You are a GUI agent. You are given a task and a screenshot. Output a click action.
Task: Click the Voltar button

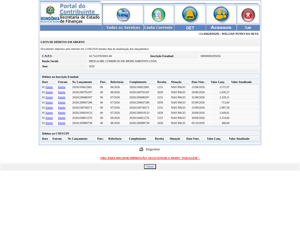coord(150,167)
